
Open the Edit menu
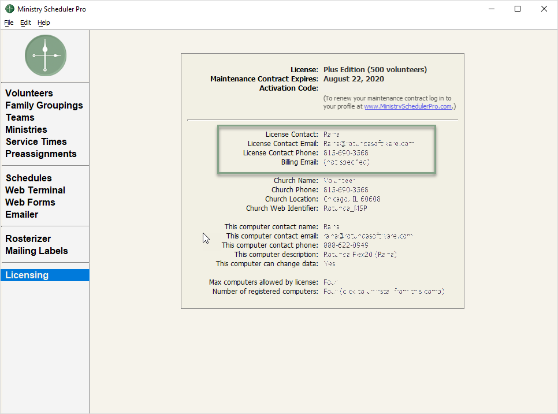(25, 23)
